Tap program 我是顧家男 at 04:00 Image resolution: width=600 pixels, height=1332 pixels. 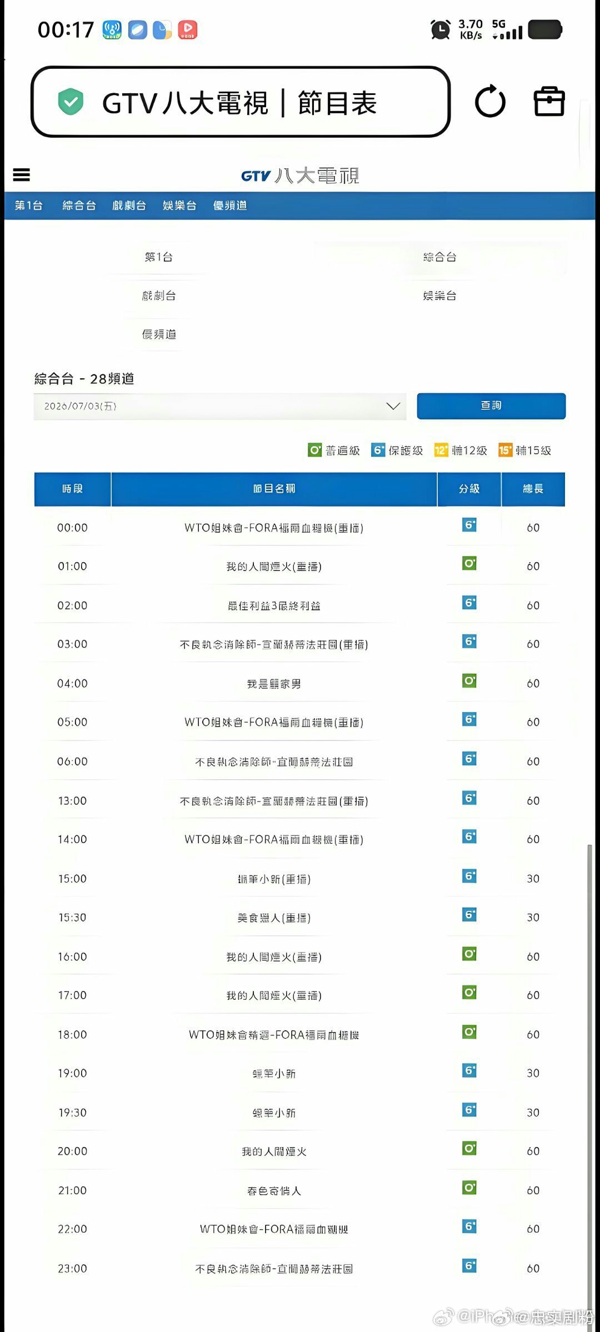[274, 684]
